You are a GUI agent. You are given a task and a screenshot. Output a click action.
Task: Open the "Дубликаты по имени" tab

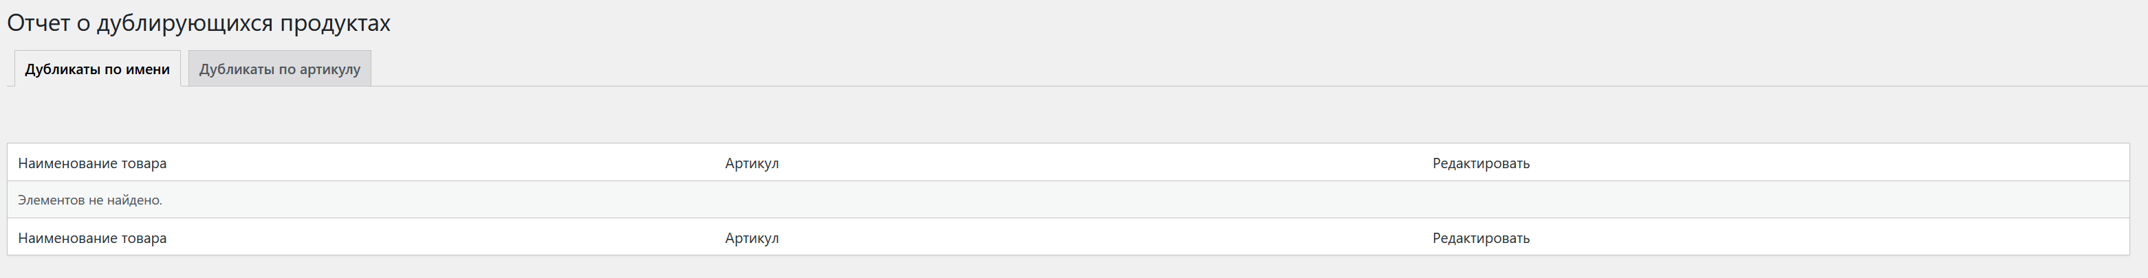click(97, 69)
